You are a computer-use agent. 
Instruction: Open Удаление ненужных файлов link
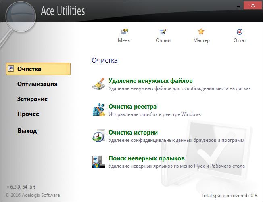[150, 81]
